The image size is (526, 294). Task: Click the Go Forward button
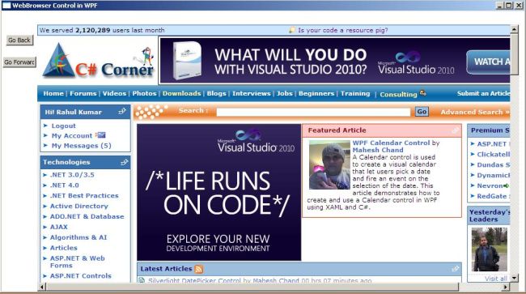click(x=19, y=62)
